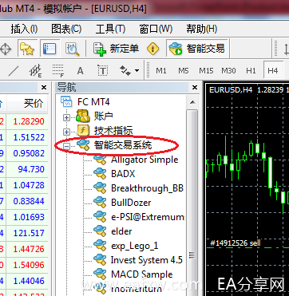The image size is (289, 296).
Task: Open the 窗口 Window menu
Action: coord(156,29)
